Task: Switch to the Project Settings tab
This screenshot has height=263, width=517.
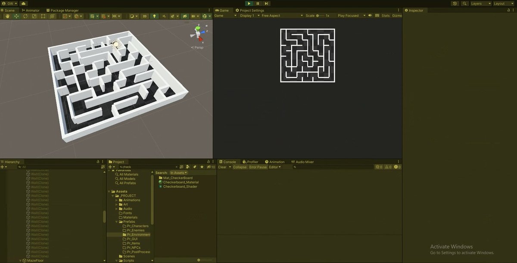Action: click(250, 10)
